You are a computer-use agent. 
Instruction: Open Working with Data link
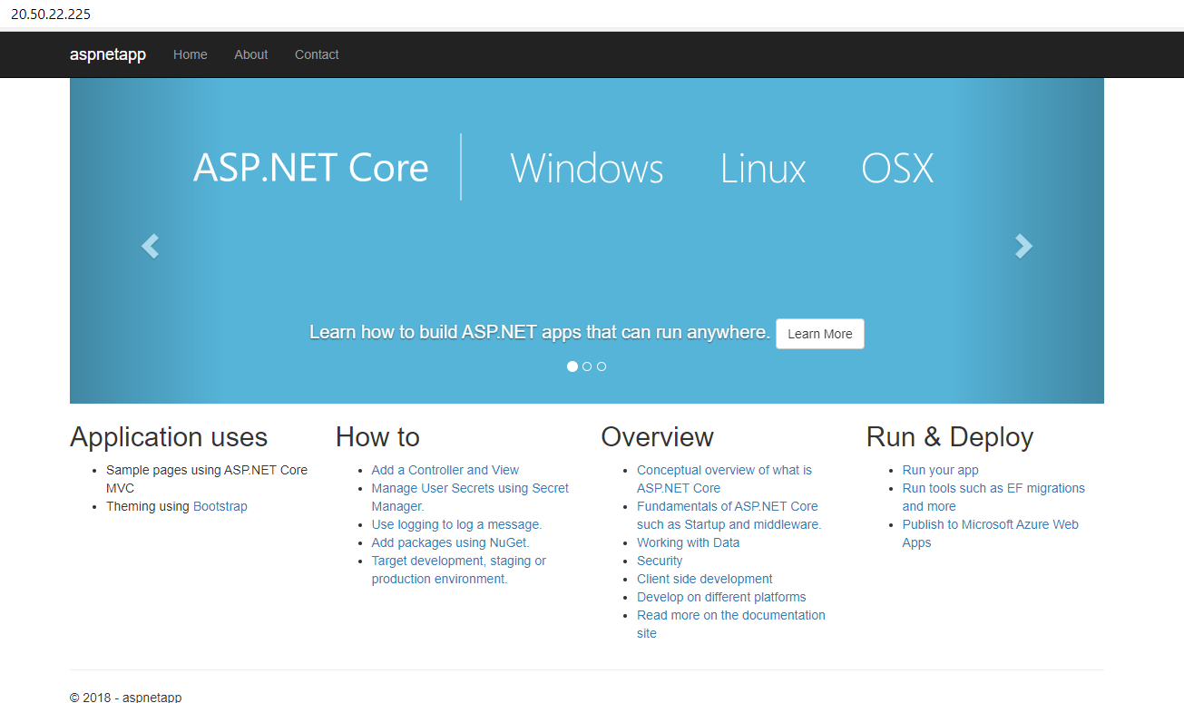(x=689, y=542)
